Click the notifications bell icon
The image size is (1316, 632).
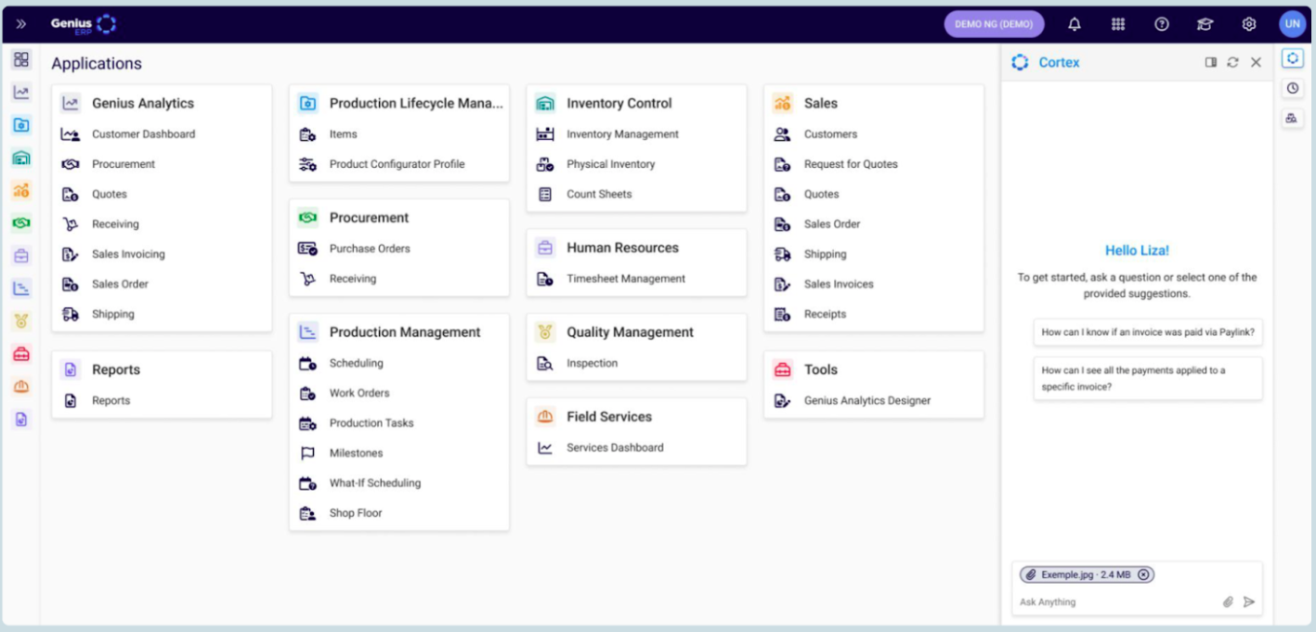[x=1075, y=24]
